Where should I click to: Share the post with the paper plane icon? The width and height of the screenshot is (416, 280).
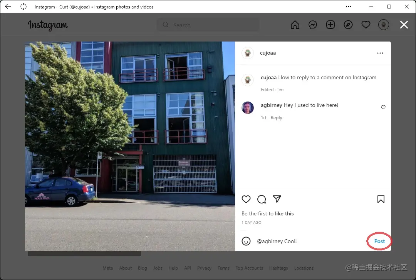(x=277, y=199)
